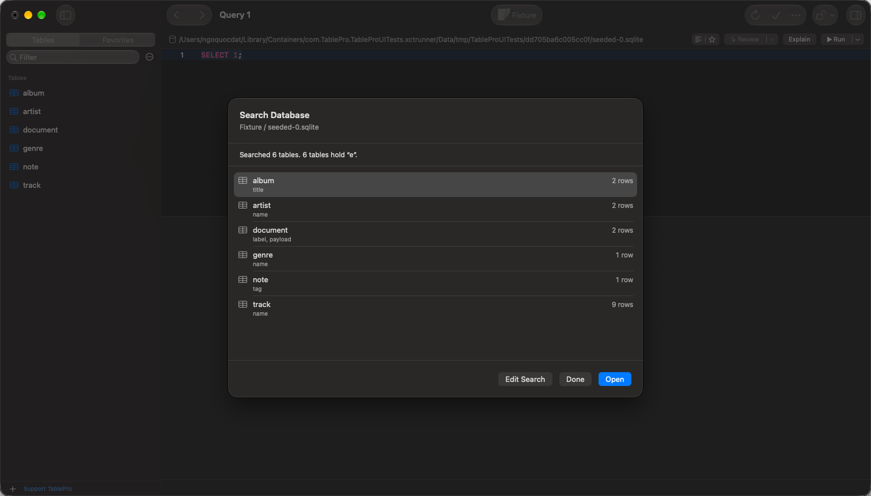Click the table icon beside genre in sidebar

pos(14,149)
